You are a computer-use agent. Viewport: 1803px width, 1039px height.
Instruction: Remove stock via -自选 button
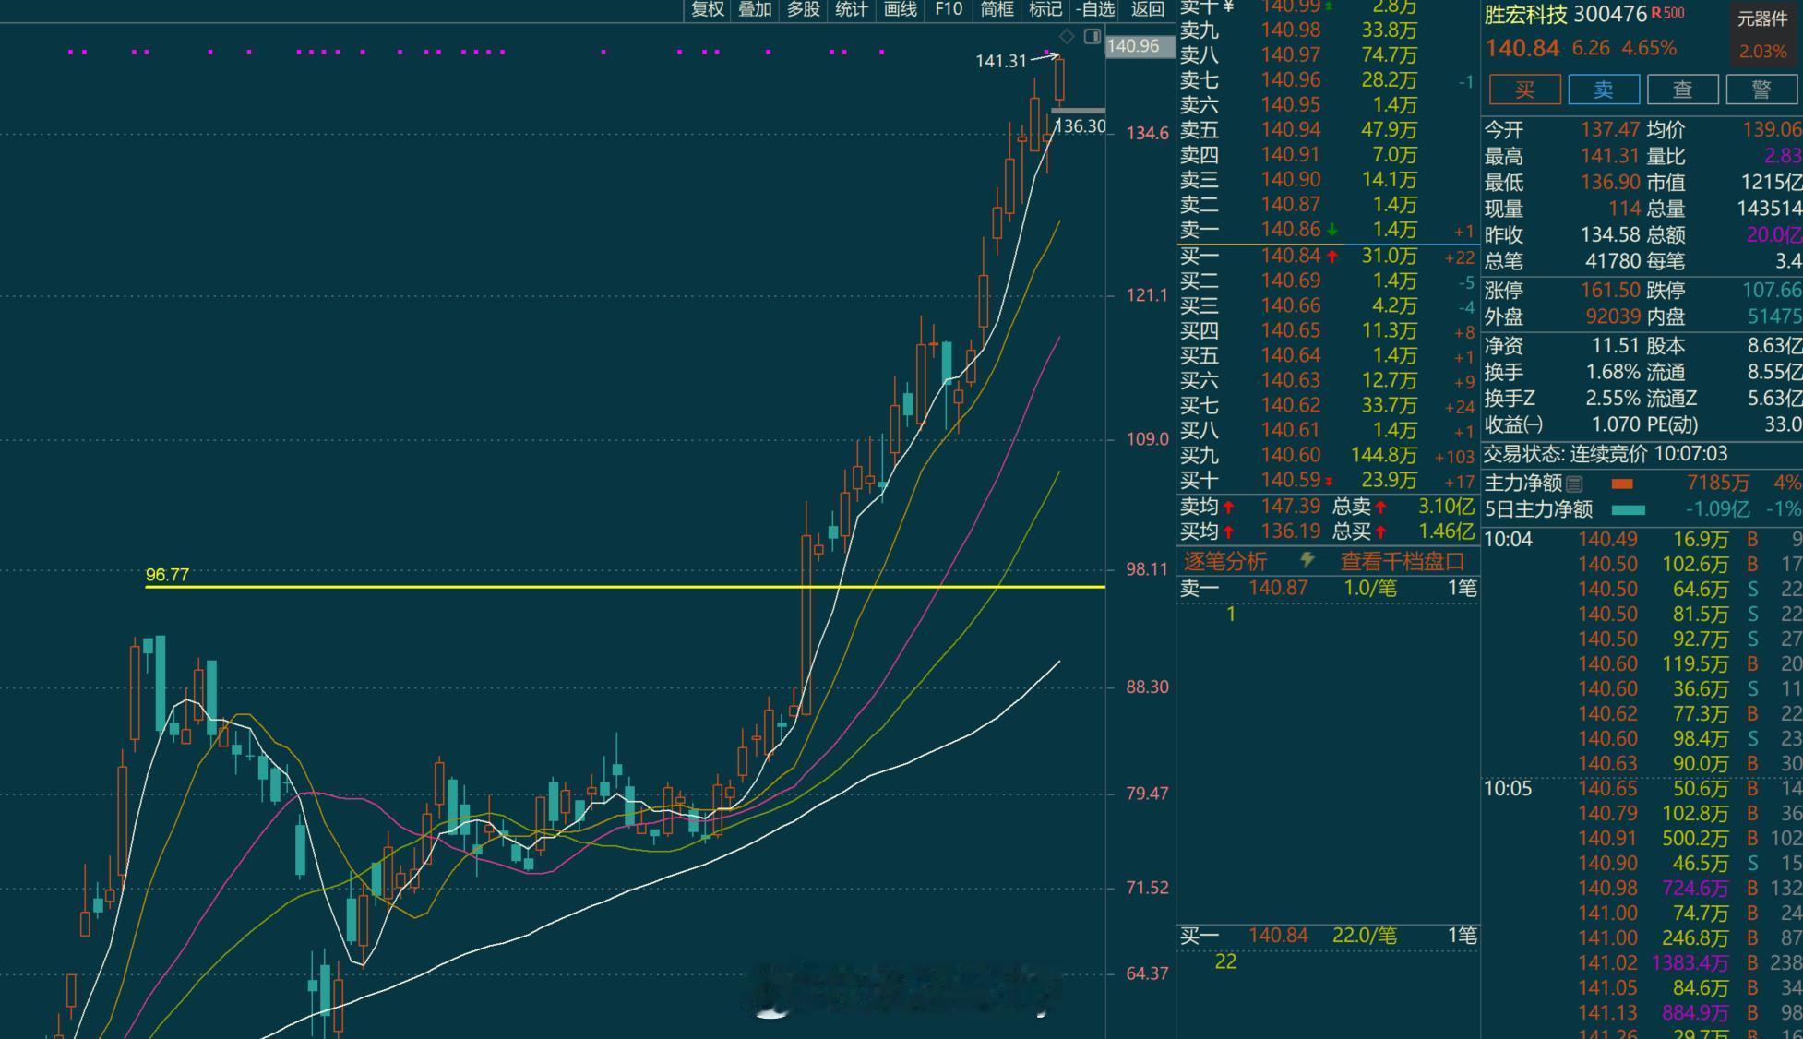tap(1095, 10)
